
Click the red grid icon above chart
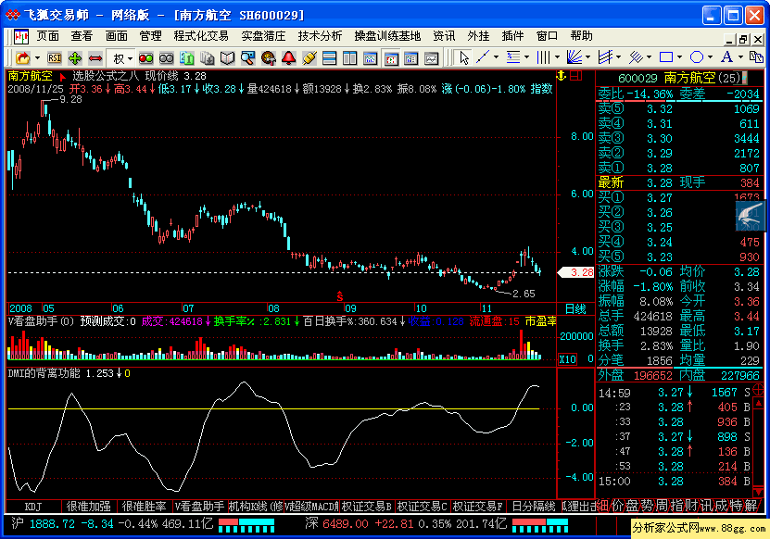[576, 76]
